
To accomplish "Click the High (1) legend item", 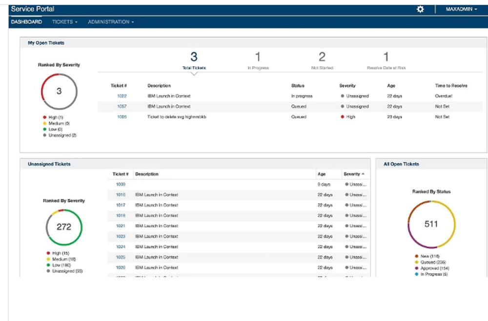I will (53, 117).
